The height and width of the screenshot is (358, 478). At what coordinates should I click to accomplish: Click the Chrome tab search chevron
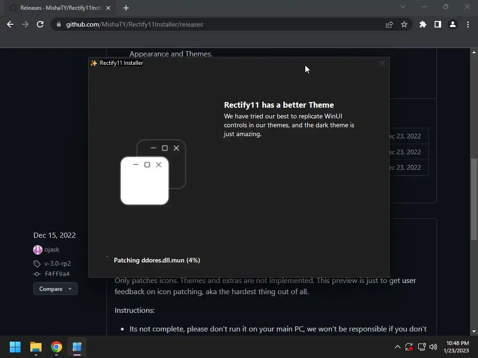pyautogui.click(x=403, y=7)
